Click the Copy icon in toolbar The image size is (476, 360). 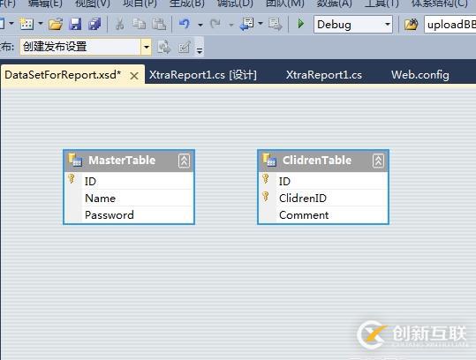[x=140, y=24]
